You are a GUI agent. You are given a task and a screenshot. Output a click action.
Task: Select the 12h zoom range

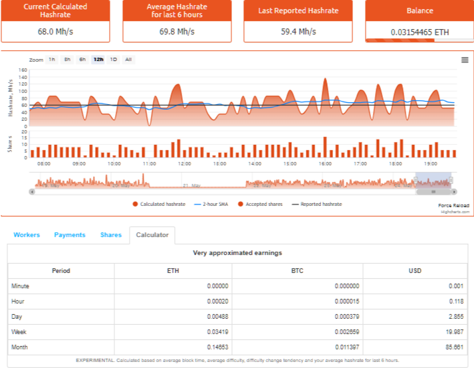pyautogui.click(x=98, y=60)
